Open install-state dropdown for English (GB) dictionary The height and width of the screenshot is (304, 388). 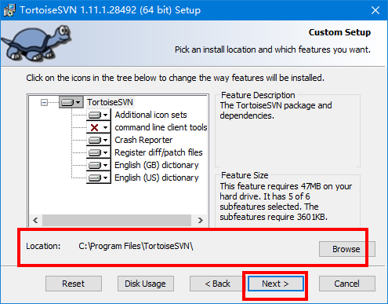point(98,165)
